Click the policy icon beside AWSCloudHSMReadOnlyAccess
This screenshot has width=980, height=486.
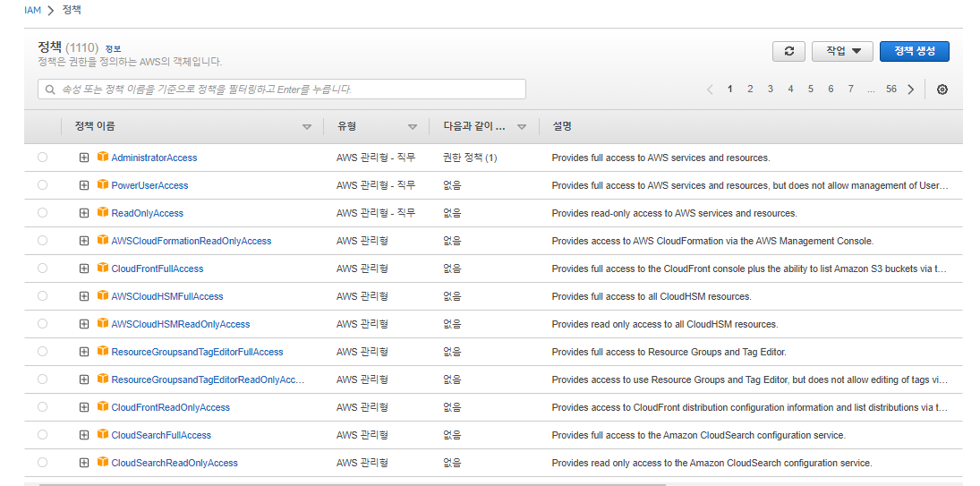103,323
